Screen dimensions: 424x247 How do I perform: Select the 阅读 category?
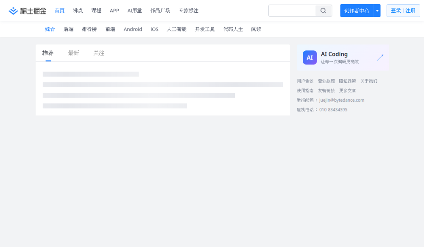pyautogui.click(x=256, y=29)
